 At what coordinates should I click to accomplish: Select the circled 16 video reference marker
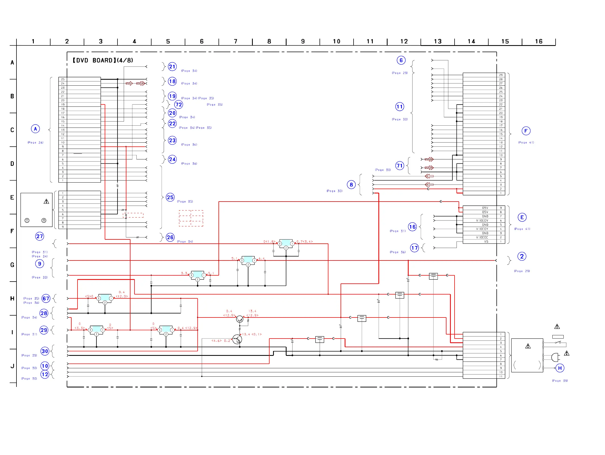point(412,227)
